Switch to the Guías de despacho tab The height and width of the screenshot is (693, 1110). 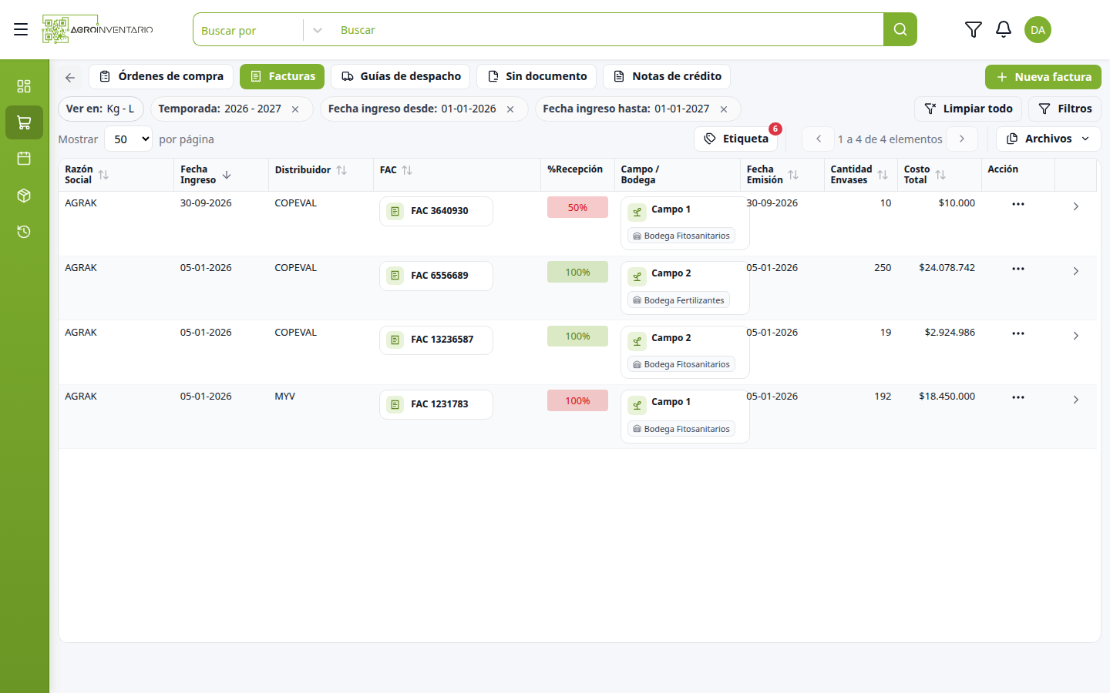coord(401,76)
